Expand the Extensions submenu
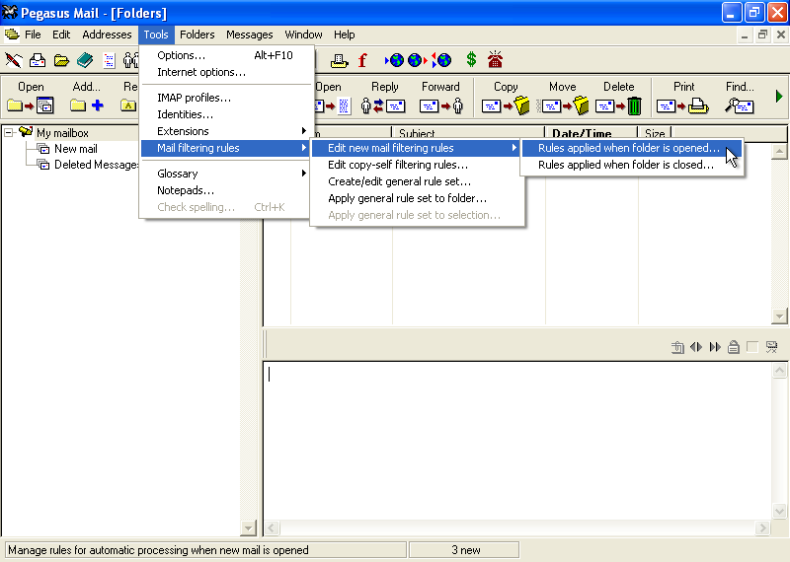Viewport: 790px width, 562px height. coord(225,131)
